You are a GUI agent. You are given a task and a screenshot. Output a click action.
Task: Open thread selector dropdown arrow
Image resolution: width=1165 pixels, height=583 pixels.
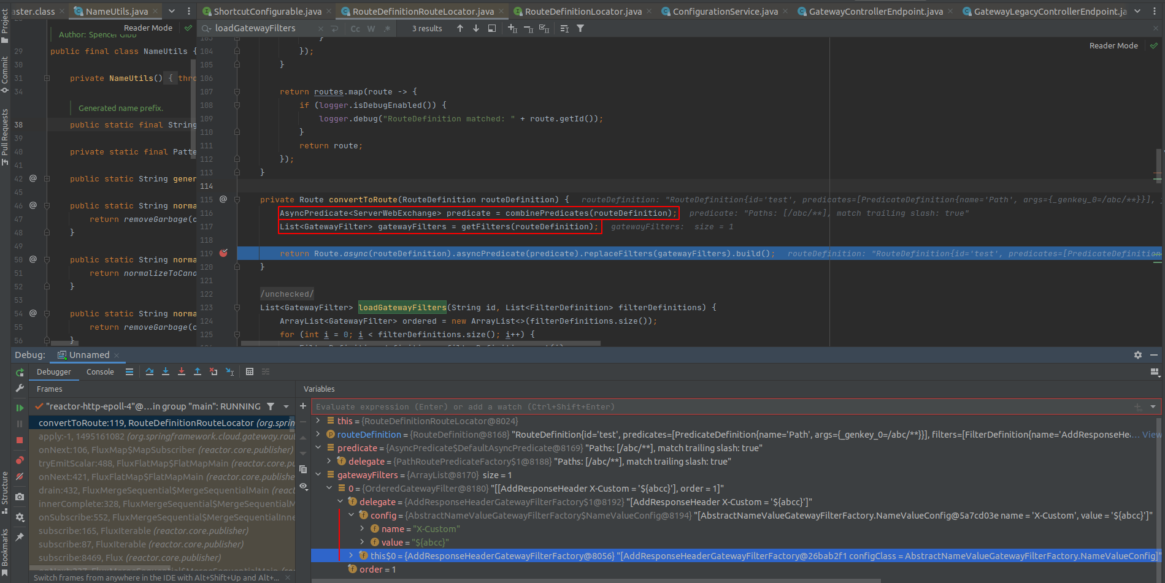pyautogui.click(x=286, y=406)
